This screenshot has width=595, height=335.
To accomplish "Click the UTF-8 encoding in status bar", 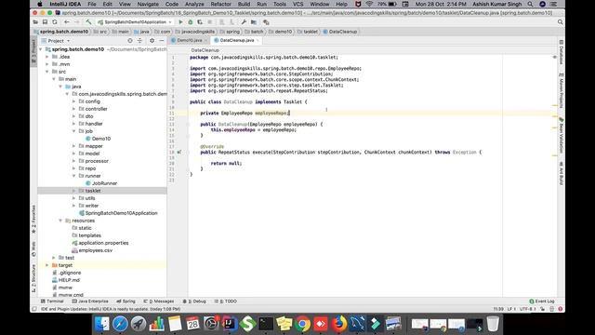I will 527,309.
